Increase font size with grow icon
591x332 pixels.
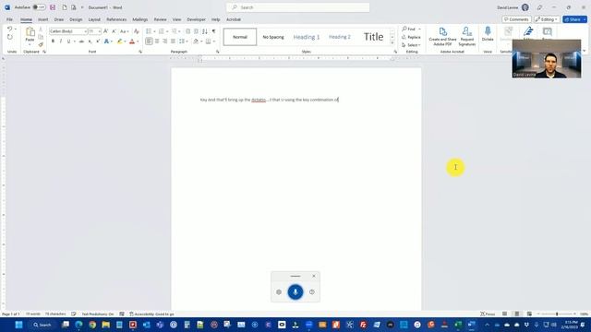106,31
